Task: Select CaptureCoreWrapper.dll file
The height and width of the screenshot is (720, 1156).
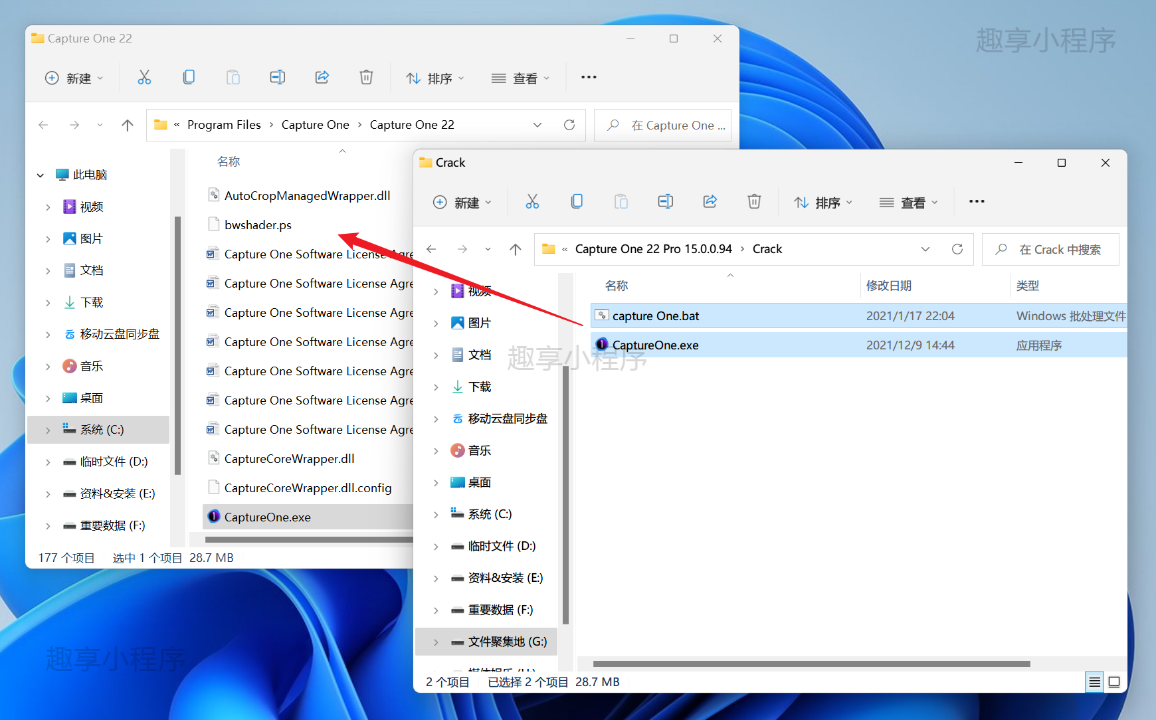Action: (x=308, y=458)
